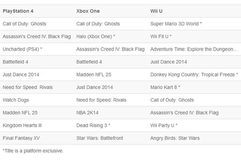
Task: Select the Wii Fit U entry
Action: [161, 36]
